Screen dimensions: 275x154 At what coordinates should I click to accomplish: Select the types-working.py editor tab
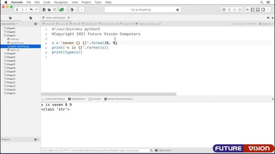55,18
